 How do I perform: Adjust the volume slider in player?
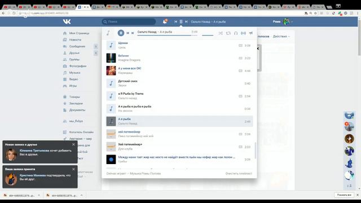[x=208, y=35]
